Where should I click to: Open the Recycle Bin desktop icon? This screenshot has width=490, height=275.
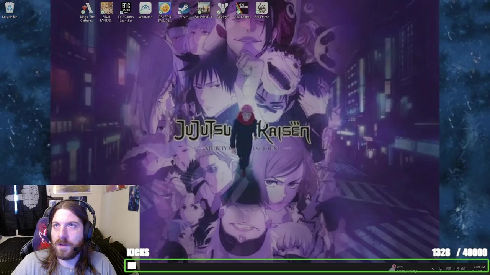tap(10, 10)
